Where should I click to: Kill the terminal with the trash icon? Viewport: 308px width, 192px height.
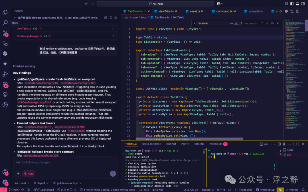pyautogui.click(x=284, y=144)
